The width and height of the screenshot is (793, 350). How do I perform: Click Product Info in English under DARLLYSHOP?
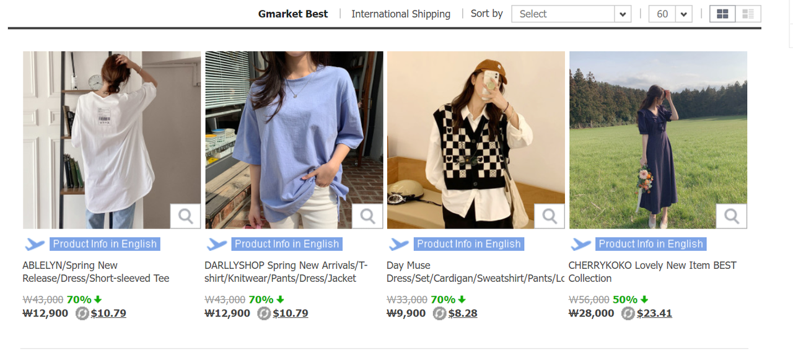pos(287,244)
